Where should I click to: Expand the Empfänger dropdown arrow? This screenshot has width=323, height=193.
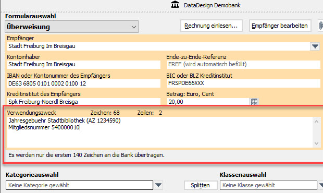pyautogui.click(x=315, y=46)
